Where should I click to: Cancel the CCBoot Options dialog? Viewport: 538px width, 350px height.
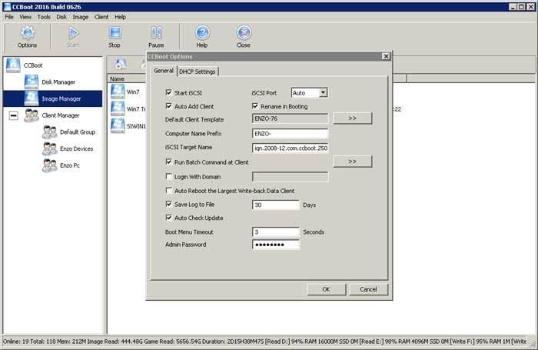coord(368,289)
